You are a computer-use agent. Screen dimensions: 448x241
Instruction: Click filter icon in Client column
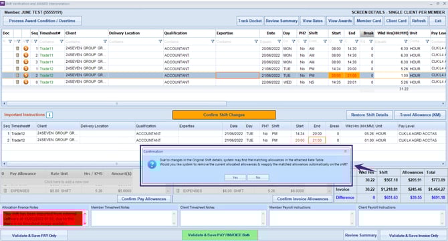tap(105, 42)
